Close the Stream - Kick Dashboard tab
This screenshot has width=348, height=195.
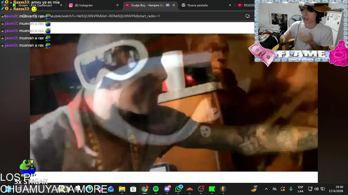click(61, 5)
